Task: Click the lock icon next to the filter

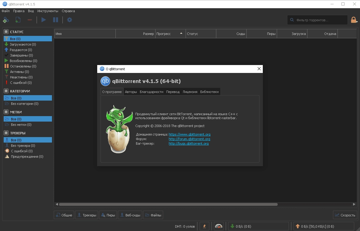Action: (354, 20)
